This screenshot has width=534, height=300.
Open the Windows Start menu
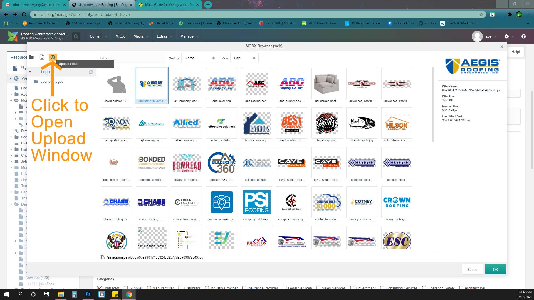click(7, 294)
